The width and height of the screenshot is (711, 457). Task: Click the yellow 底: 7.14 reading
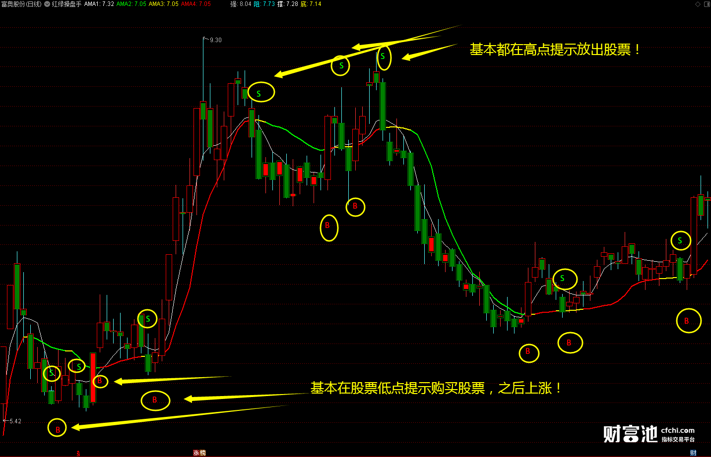[x=311, y=4]
